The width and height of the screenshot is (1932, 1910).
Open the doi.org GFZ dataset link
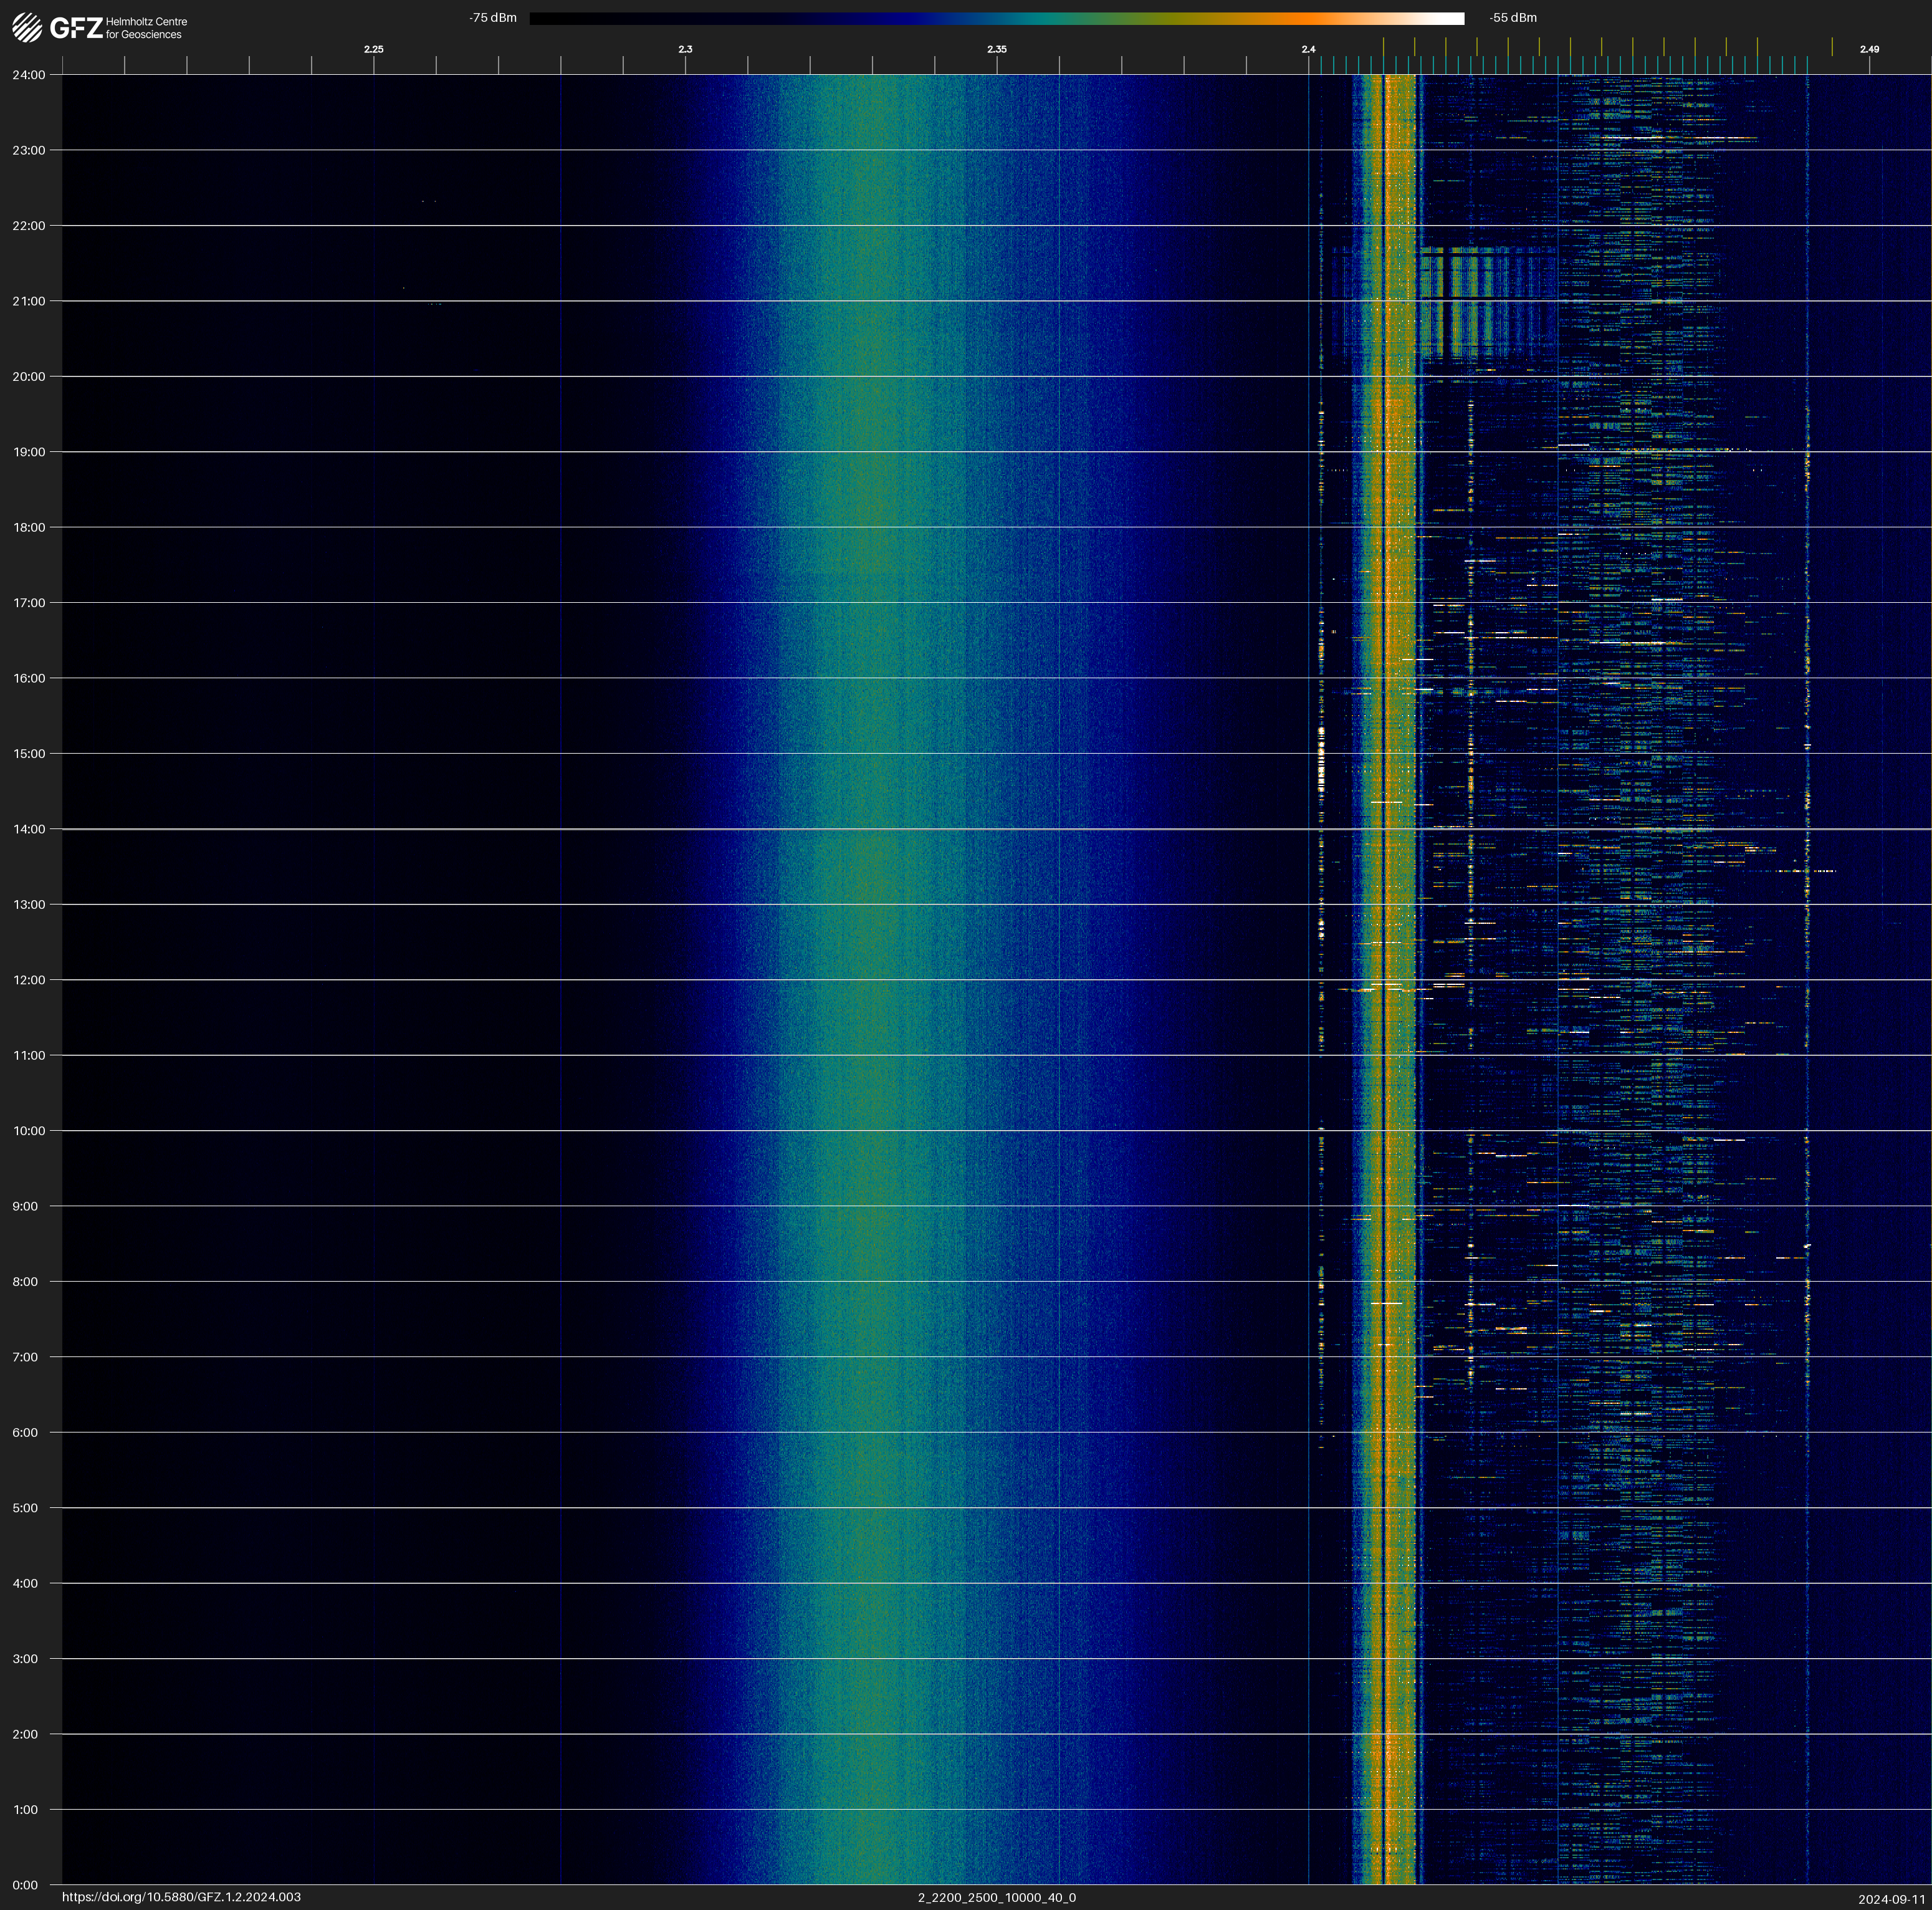(x=181, y=1897)
